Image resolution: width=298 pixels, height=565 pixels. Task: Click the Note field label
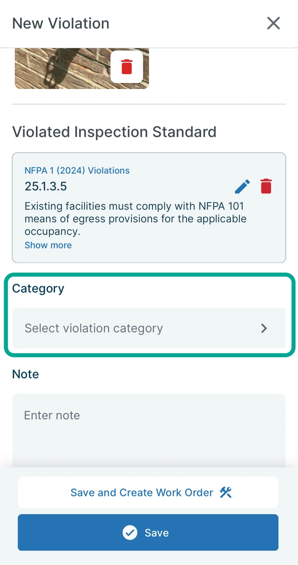(x=26, y=374)
